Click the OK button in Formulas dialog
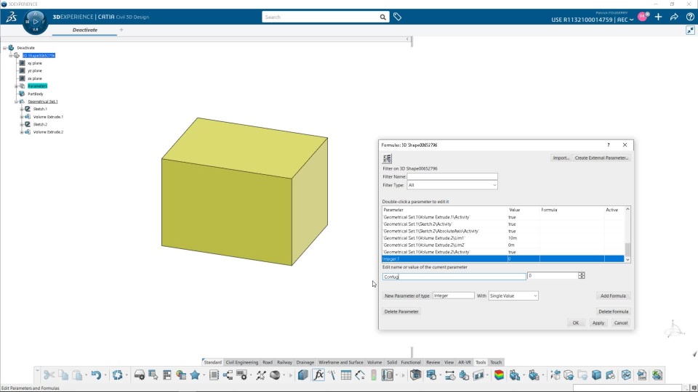Image resolution: width=698 pixels, height=392 pixels. [576, 322]
